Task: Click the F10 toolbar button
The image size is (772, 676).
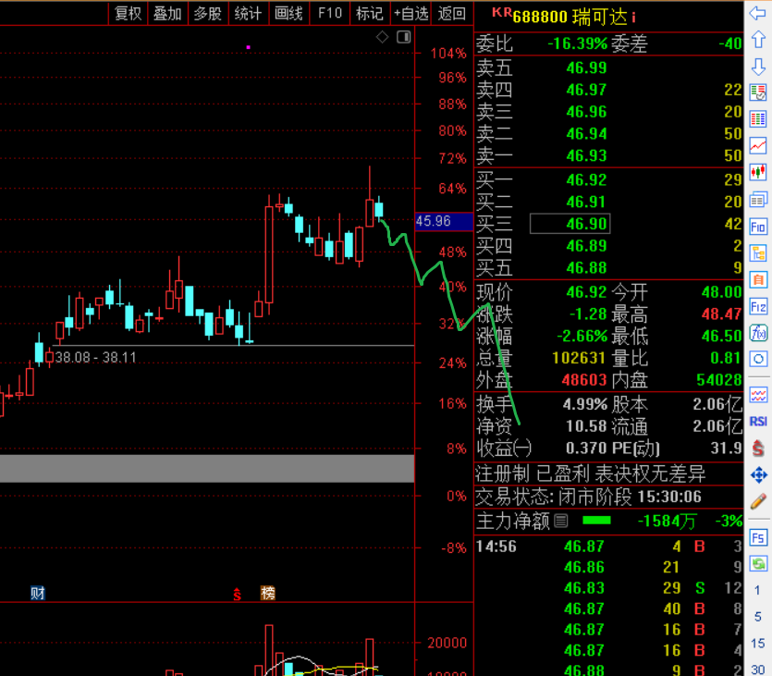Action: (330, 13)
